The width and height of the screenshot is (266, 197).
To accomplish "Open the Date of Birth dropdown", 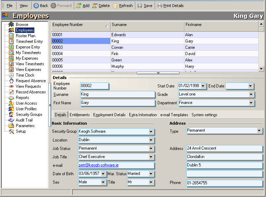I will point(103,174).
